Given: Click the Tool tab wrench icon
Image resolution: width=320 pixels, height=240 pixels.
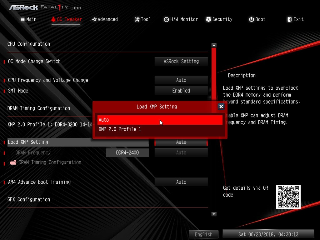Looking at the screenshot, I should pyautogui.click(x=137, y=19).
